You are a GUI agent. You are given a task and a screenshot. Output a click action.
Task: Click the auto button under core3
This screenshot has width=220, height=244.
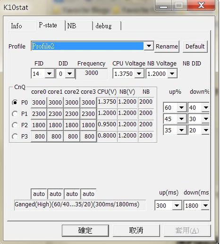click(88, 194)
